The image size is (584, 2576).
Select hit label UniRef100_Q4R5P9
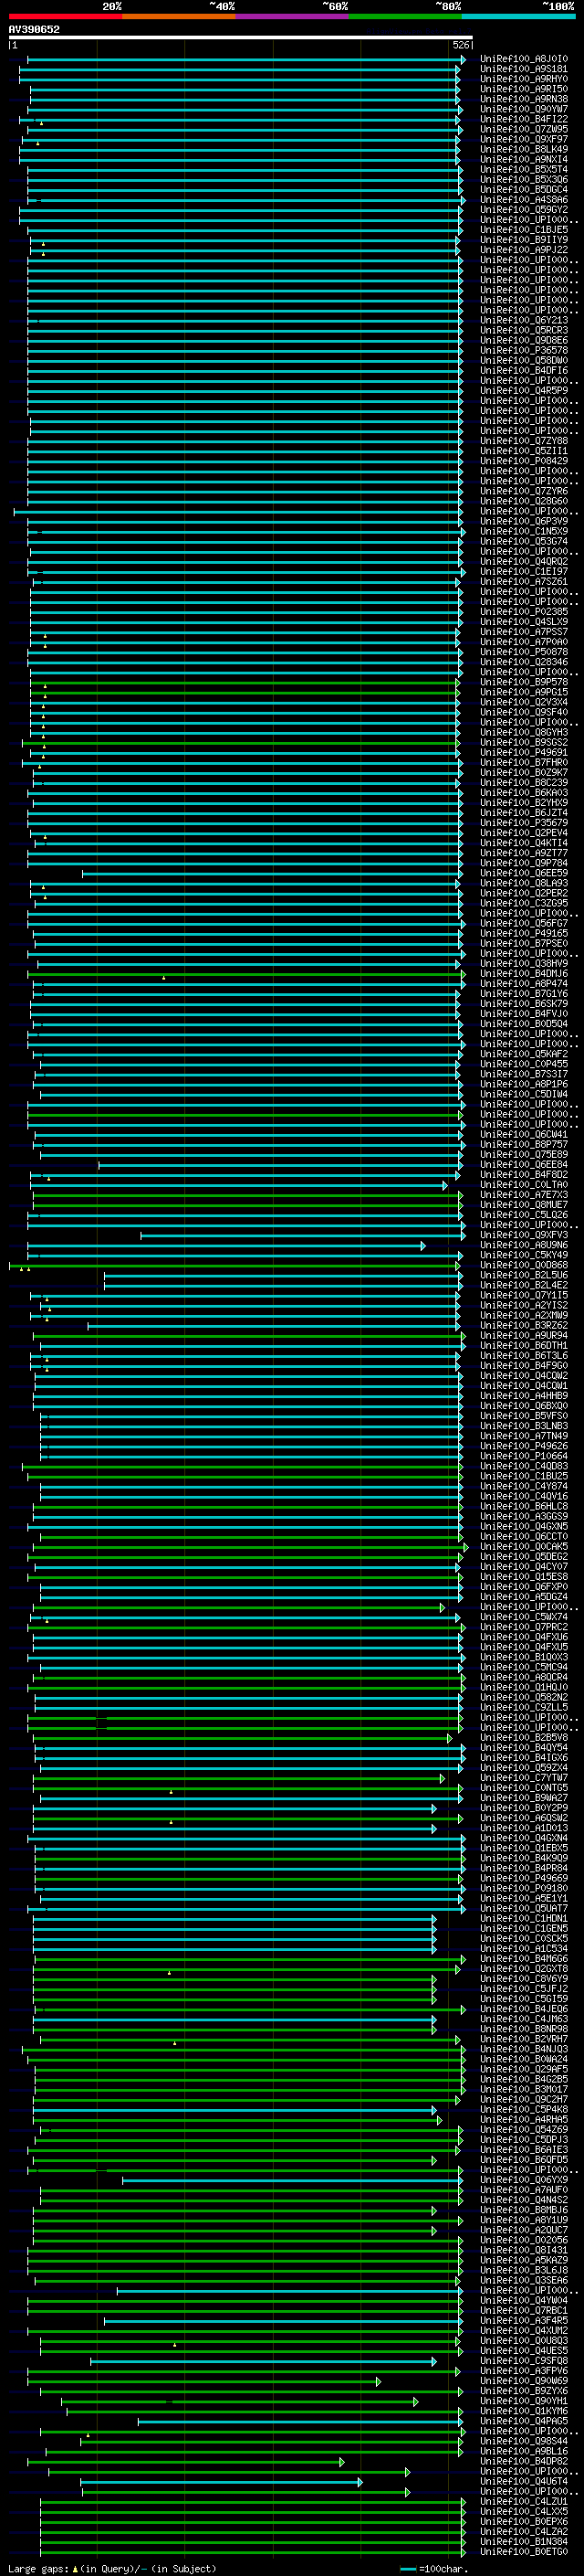pos(523,390)
